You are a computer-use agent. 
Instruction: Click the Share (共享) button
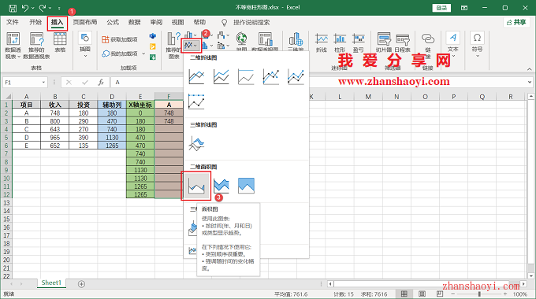pyautogui.click(x=516, y=22)
